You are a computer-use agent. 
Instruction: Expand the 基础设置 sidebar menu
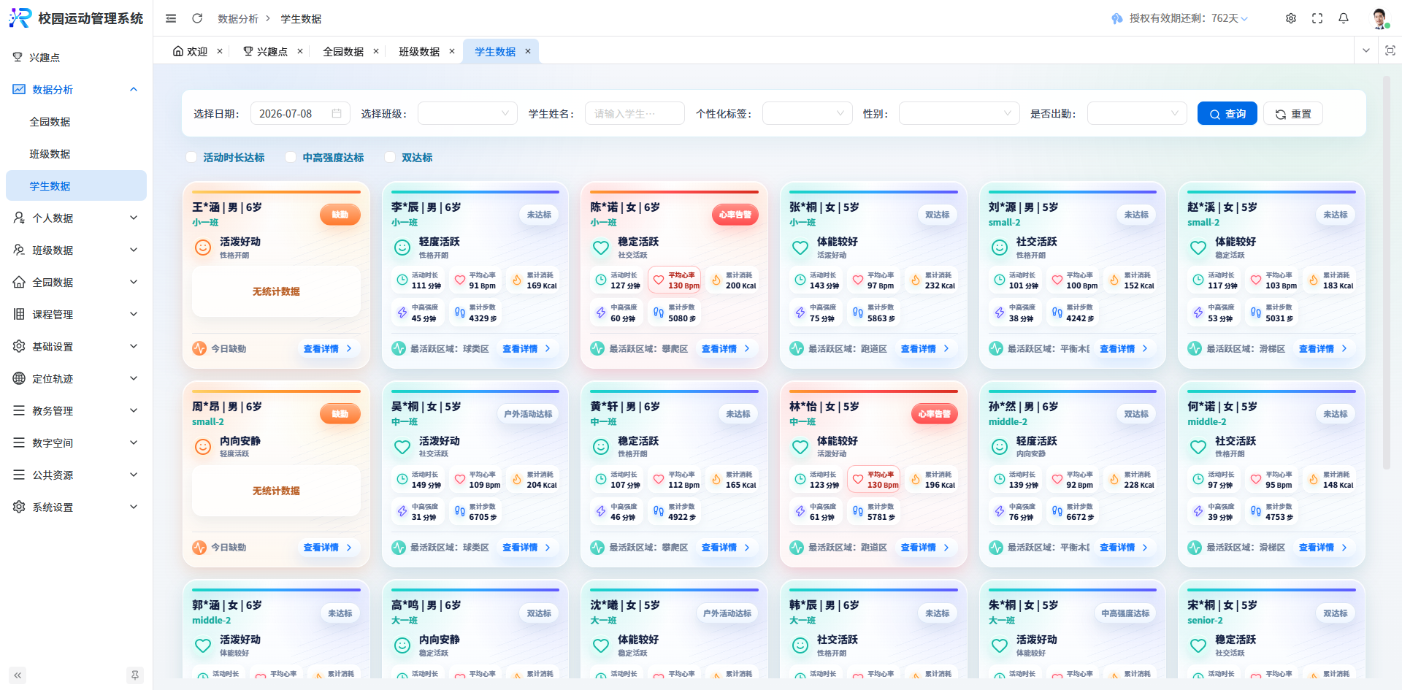coord(76,346)
